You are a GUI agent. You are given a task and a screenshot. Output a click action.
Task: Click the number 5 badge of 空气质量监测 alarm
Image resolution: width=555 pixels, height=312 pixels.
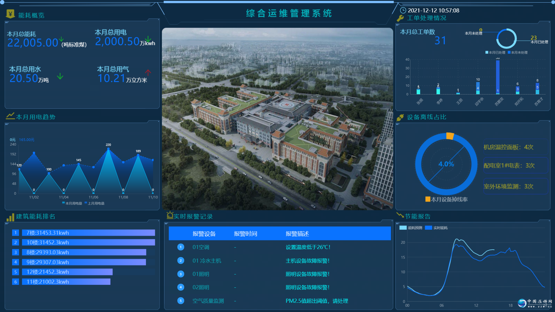pyautogui.click(x=181, y=301)
